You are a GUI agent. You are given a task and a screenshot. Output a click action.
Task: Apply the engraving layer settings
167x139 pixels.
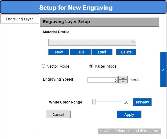129,115
